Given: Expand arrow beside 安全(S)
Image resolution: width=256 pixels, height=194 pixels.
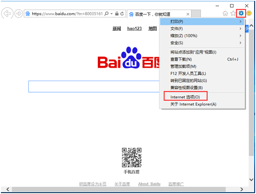Looking at the screenshot, I should pos(240,43).
